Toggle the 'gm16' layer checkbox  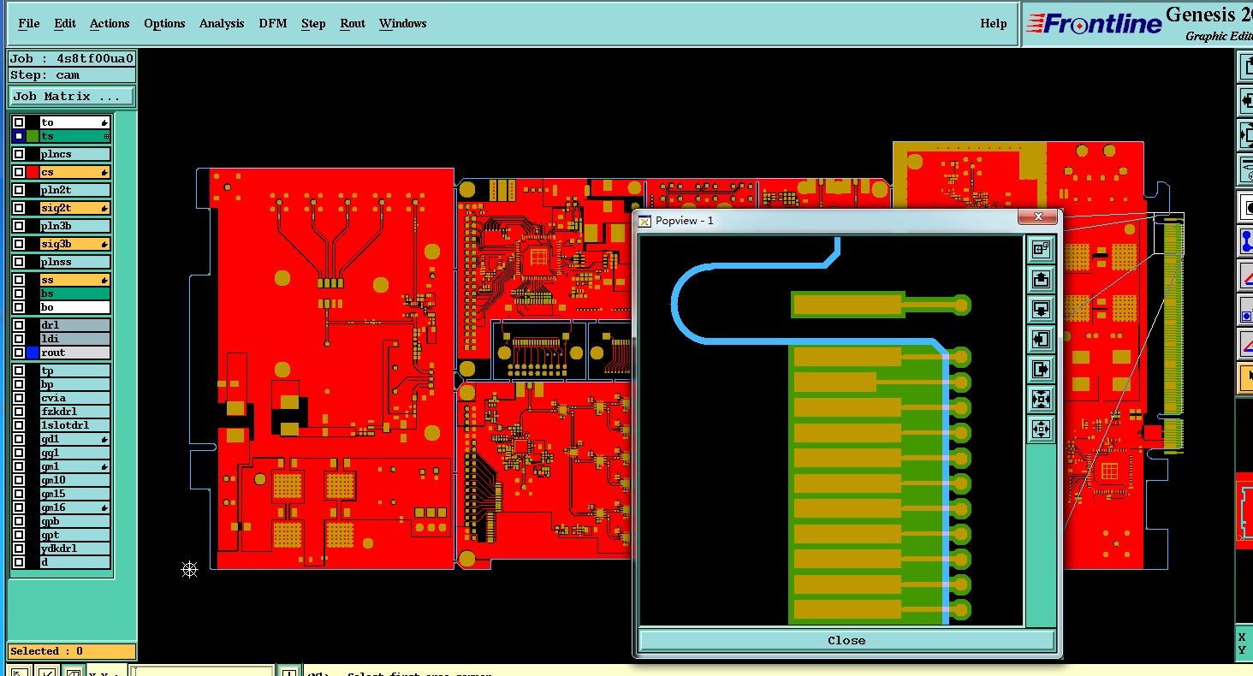tap(19, 507)
